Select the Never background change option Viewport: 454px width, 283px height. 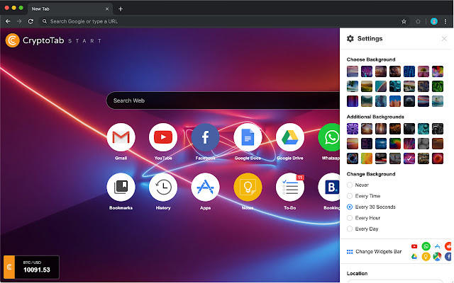pos(350,184)
